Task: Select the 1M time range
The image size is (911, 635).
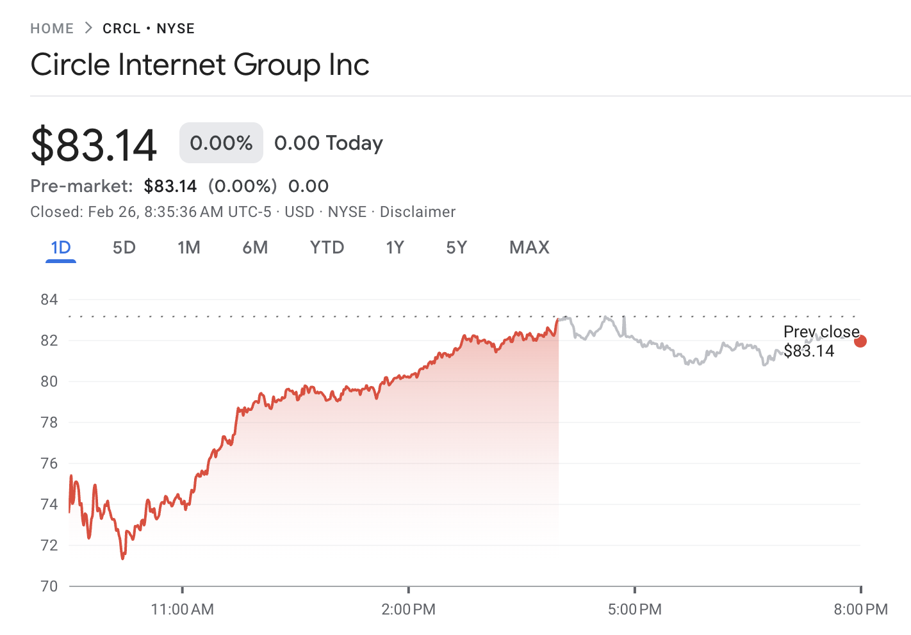Action: point(189,248)
